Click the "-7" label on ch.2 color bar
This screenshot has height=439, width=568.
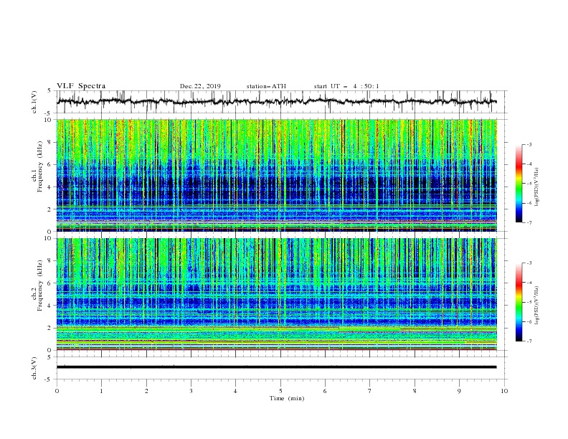[x=529, y=341]
